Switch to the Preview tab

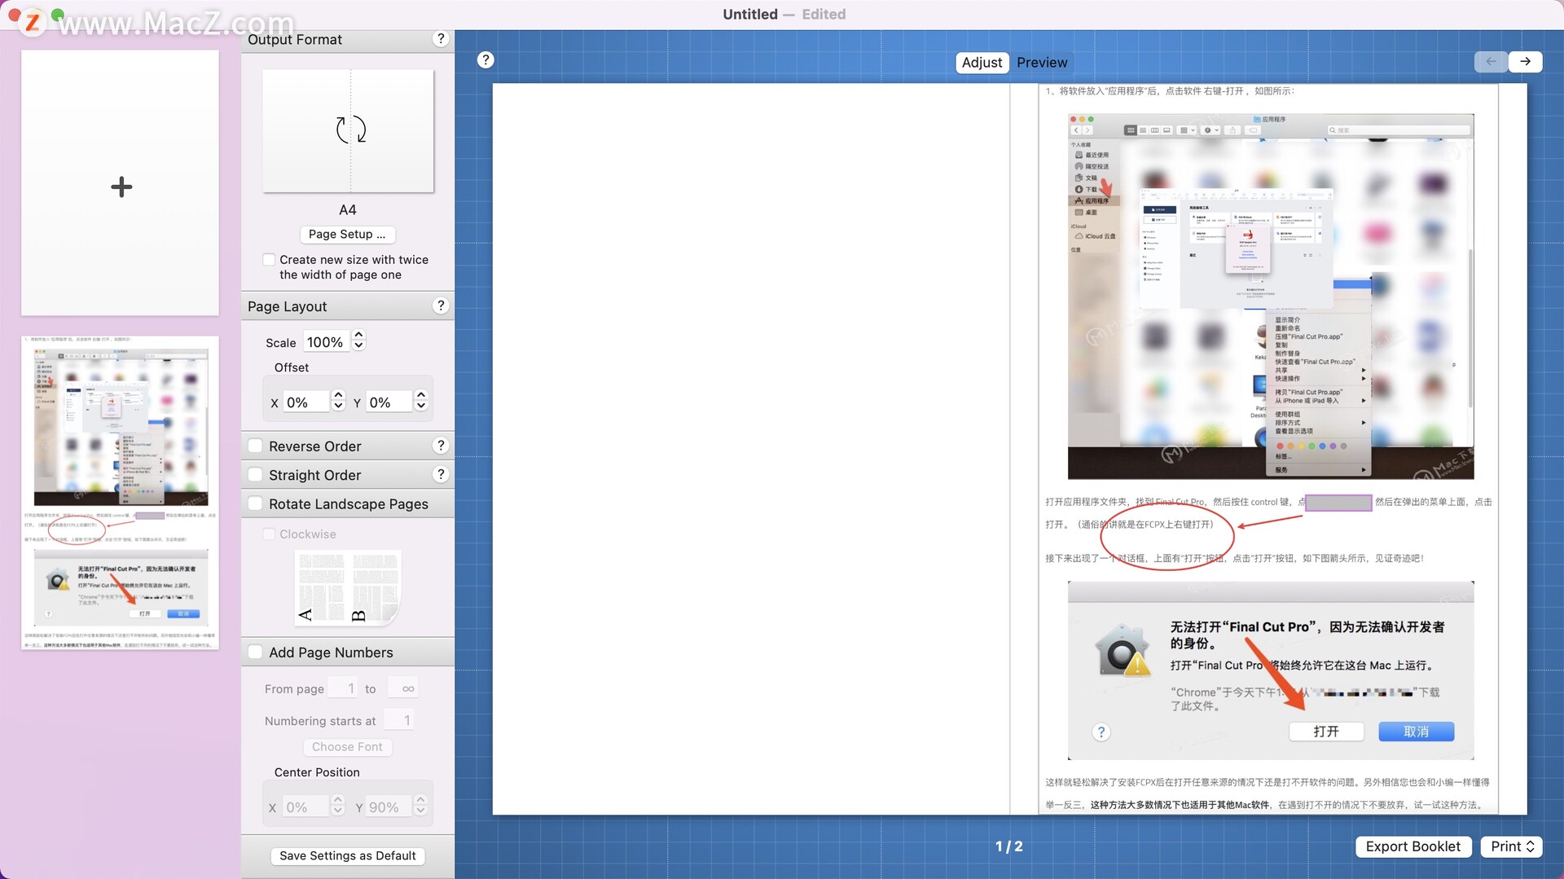click(x=1041, y=63)
